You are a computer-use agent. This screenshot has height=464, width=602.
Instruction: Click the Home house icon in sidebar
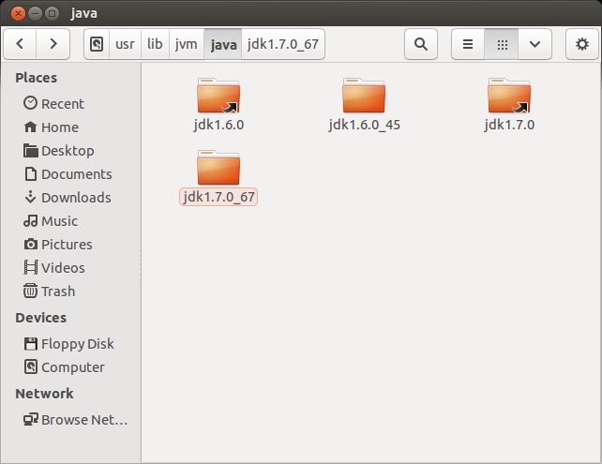click(x=30, y=127)
